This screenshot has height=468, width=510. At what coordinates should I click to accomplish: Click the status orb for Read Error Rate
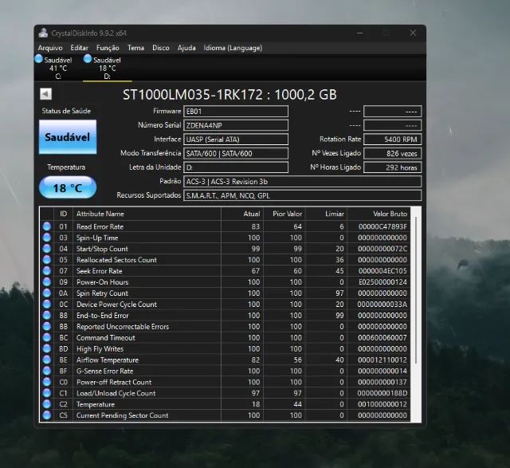pos(47,226)
